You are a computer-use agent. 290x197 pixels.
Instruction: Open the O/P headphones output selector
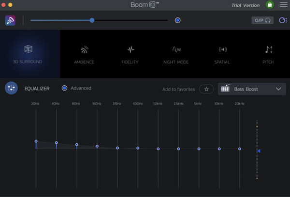262,20
